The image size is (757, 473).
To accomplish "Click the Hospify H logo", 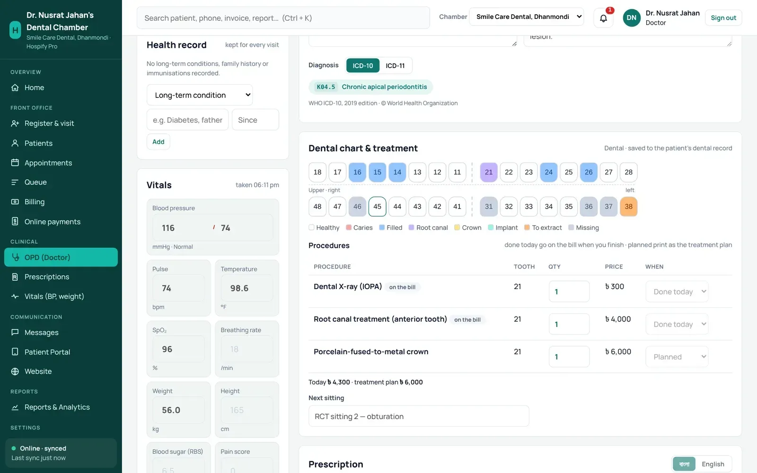I will pos(15,30).
